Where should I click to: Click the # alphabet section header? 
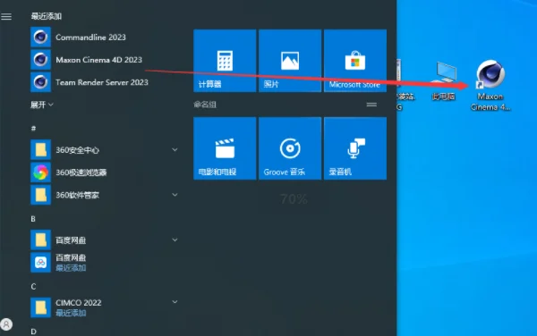(x=33, y=129)
